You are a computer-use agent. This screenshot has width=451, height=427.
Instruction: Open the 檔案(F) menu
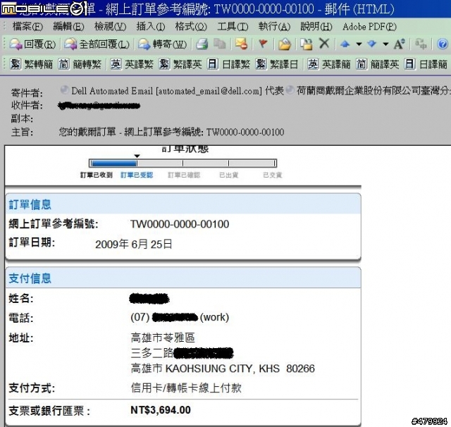pos(27,27)
